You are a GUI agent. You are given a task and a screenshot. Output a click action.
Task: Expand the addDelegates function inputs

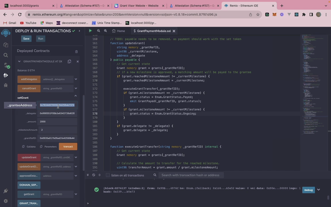tap(76, 79)
